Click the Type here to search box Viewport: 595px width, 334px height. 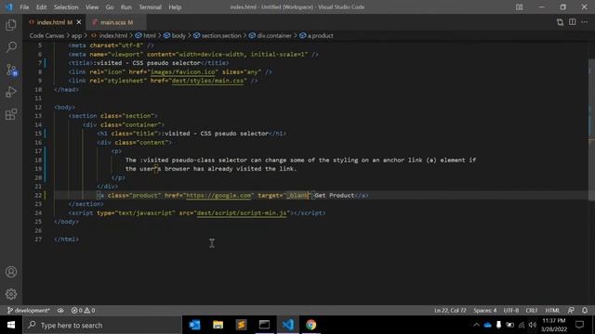tap(102, 325)
